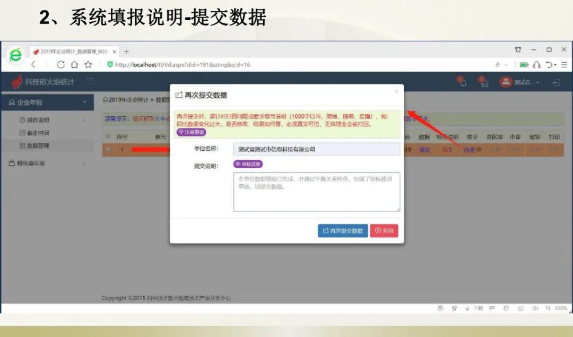The width and height of the screenshot is (573, 337).
Task: Click the flag icon in status bar
Action: (492, 308)
